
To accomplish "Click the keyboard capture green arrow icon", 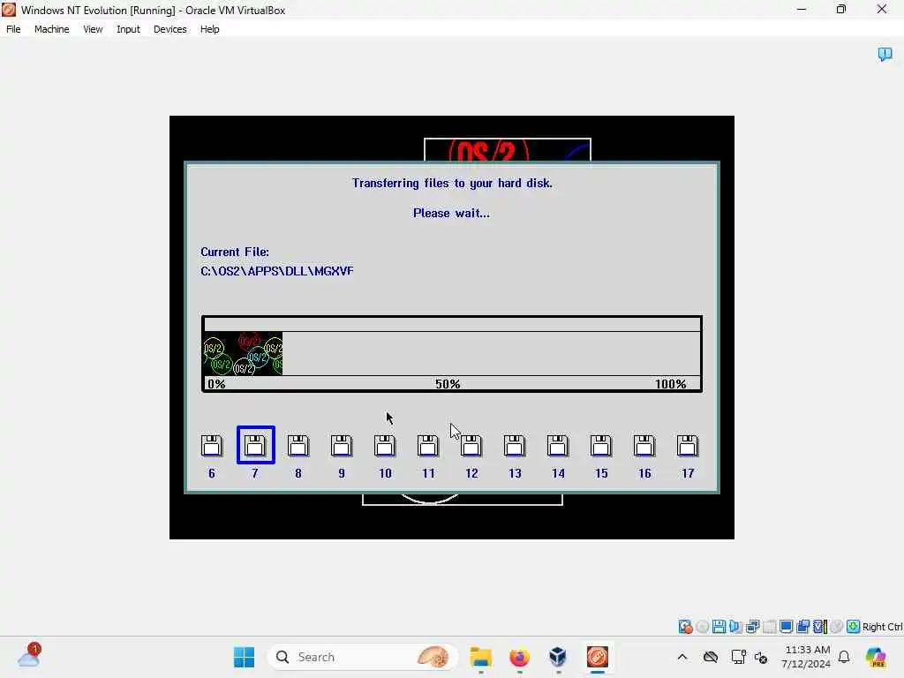I will (x=854, y=627).
